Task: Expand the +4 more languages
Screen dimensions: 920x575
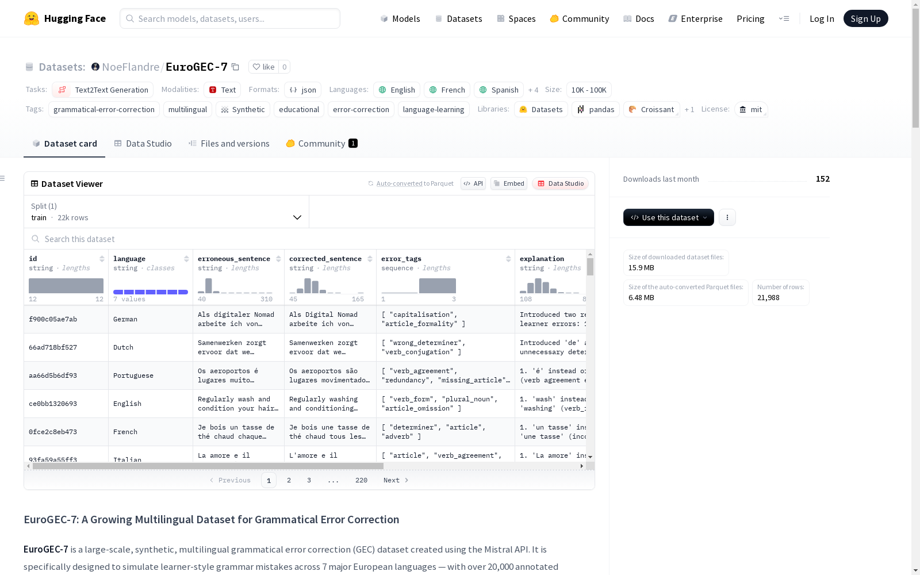Action: (x=533, y=90)
